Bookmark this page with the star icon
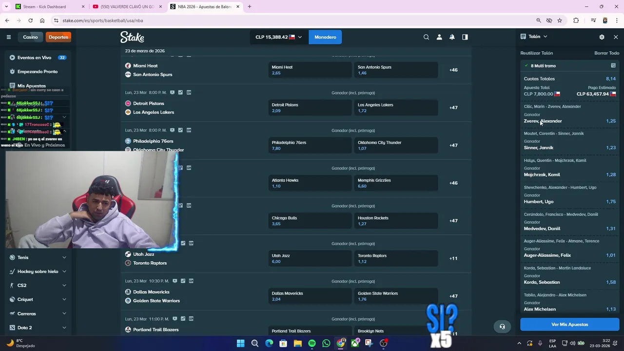The width and height of the screenshot is (624, 351). tap(560, 20)
